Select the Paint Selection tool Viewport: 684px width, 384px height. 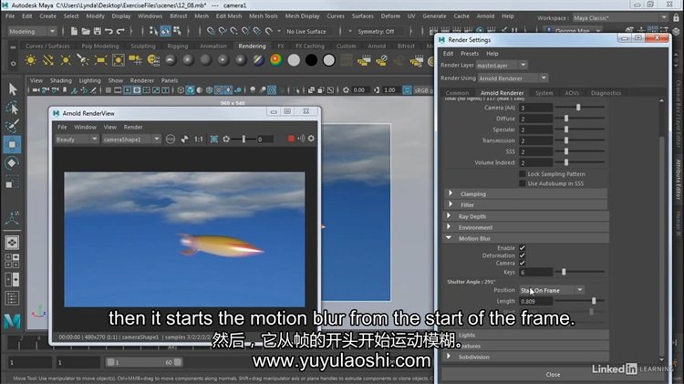click(12, 126)
